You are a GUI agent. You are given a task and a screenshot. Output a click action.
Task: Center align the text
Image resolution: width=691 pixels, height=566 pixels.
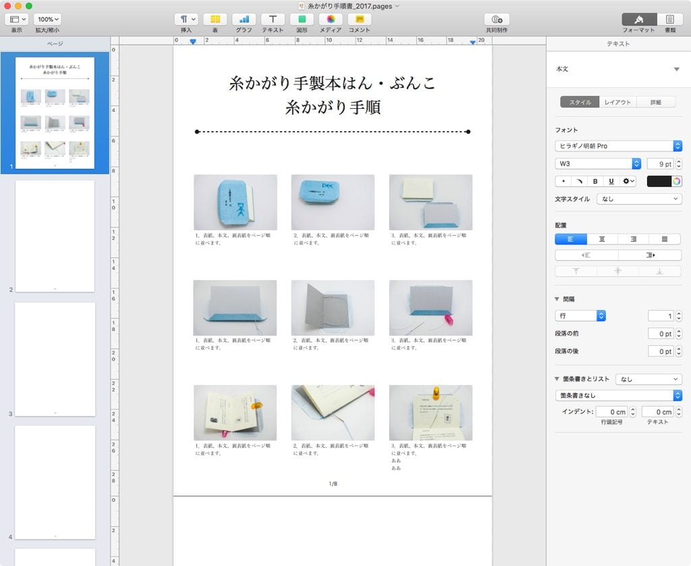coord(602,239)
